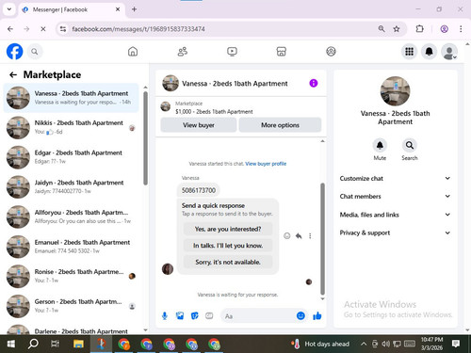Send 'In talks. I'll let you know.' response
The image size is (471, 353).
pos(228,246)
